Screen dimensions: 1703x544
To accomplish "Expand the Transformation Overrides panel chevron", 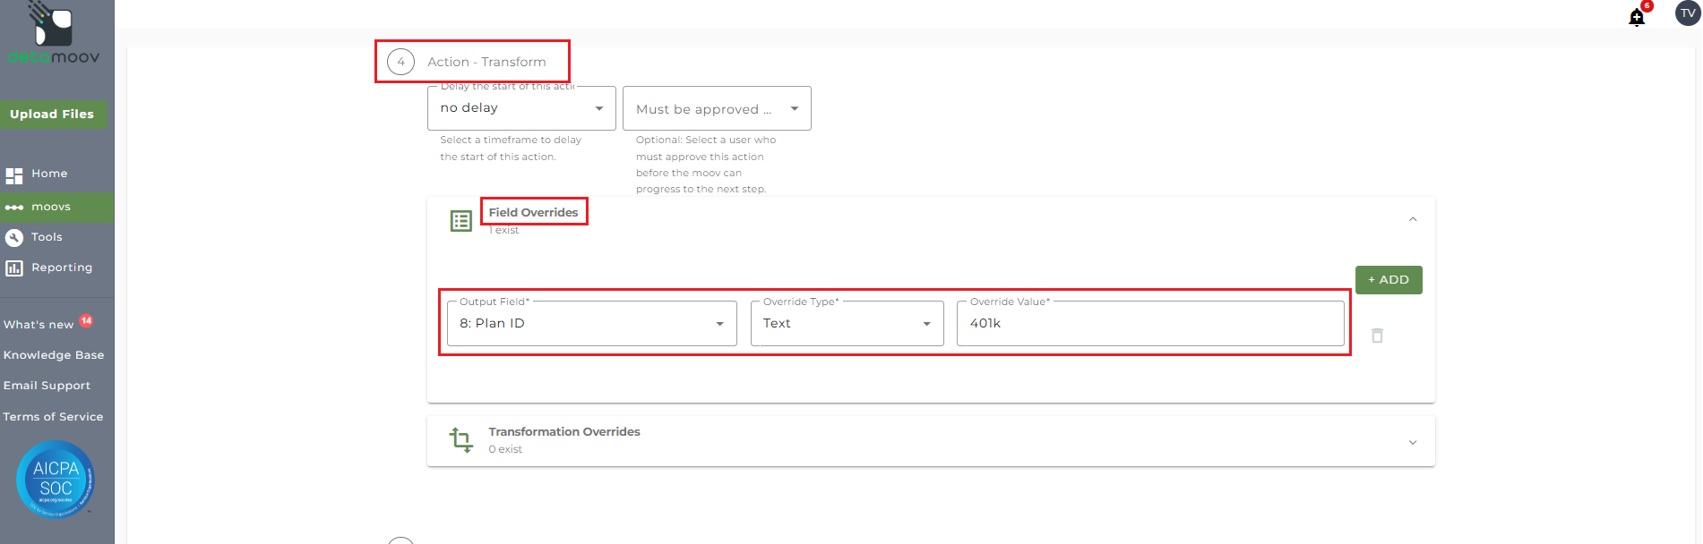I will [1413, 442].
